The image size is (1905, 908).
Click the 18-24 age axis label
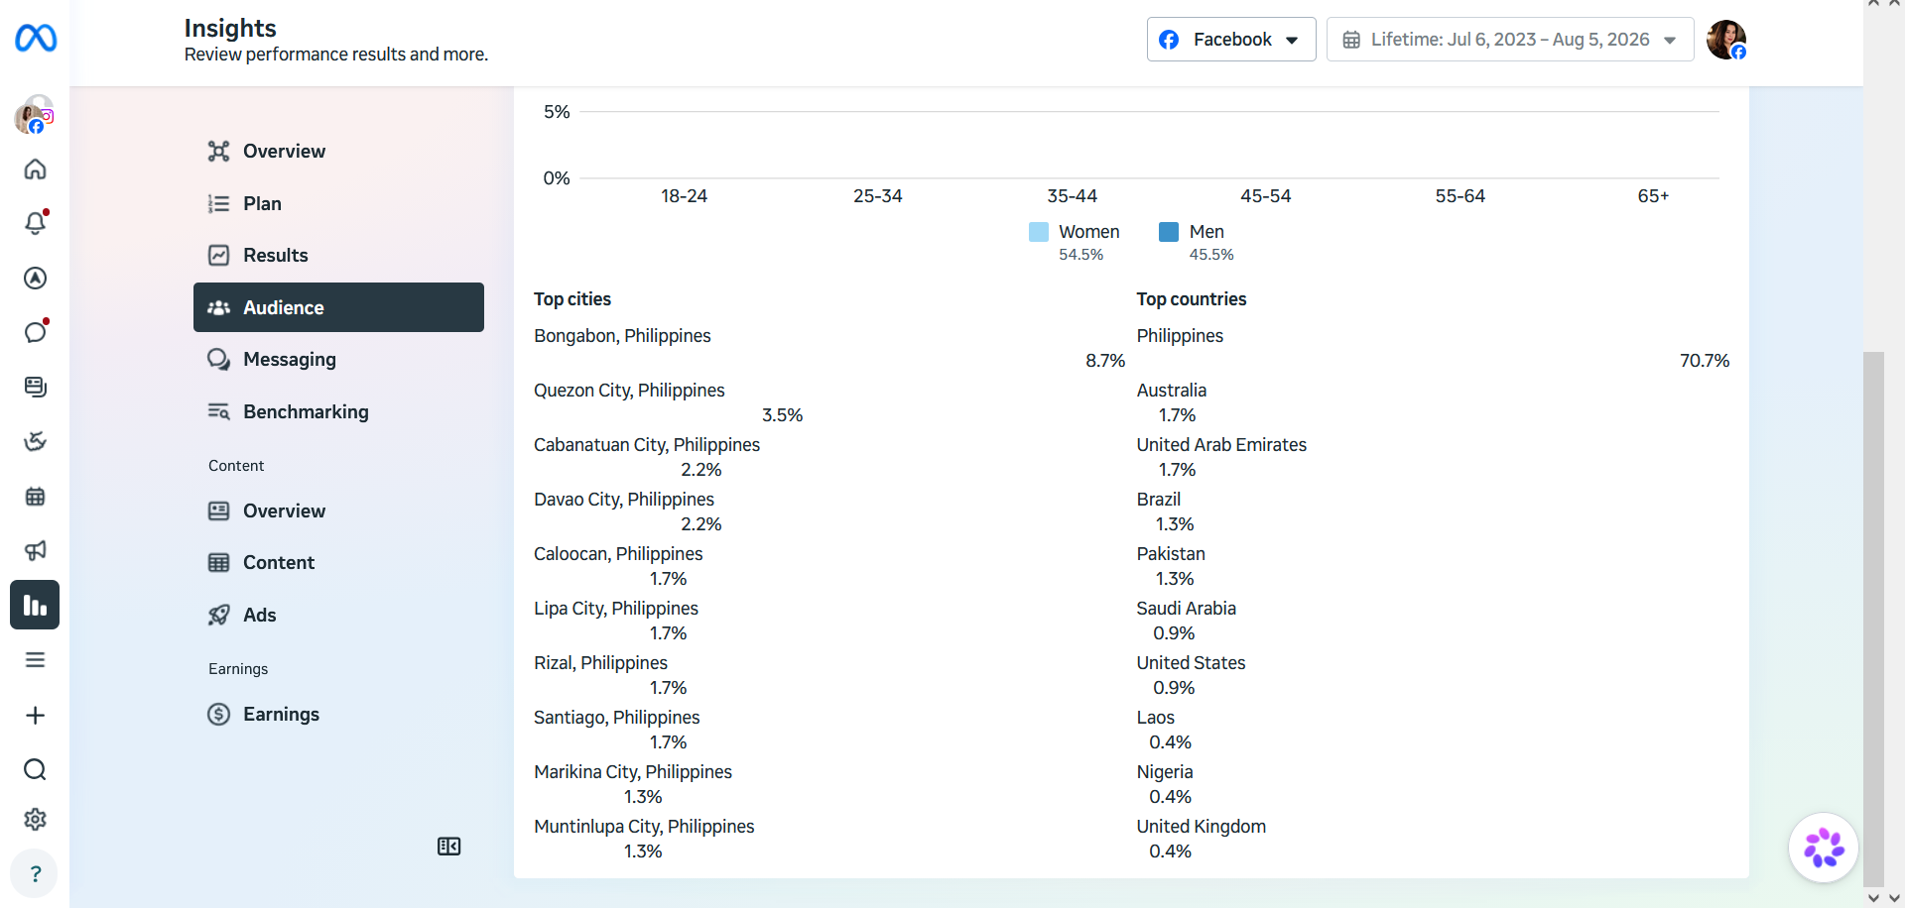684,196
